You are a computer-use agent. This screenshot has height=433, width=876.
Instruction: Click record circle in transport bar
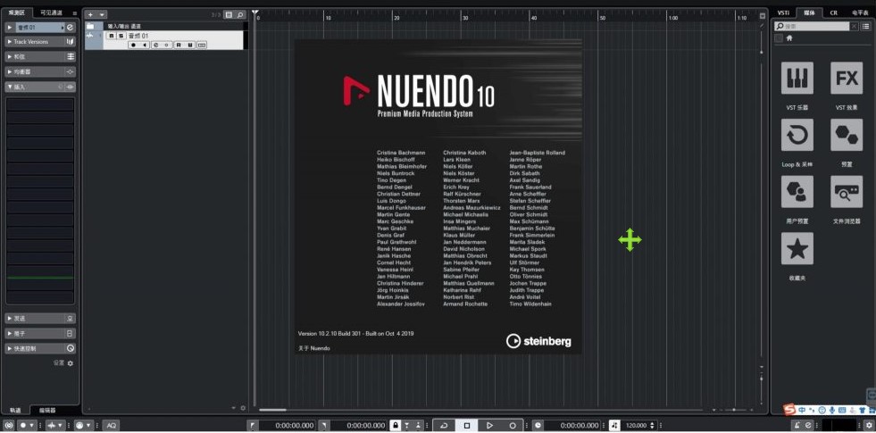(x=513, y=425)
